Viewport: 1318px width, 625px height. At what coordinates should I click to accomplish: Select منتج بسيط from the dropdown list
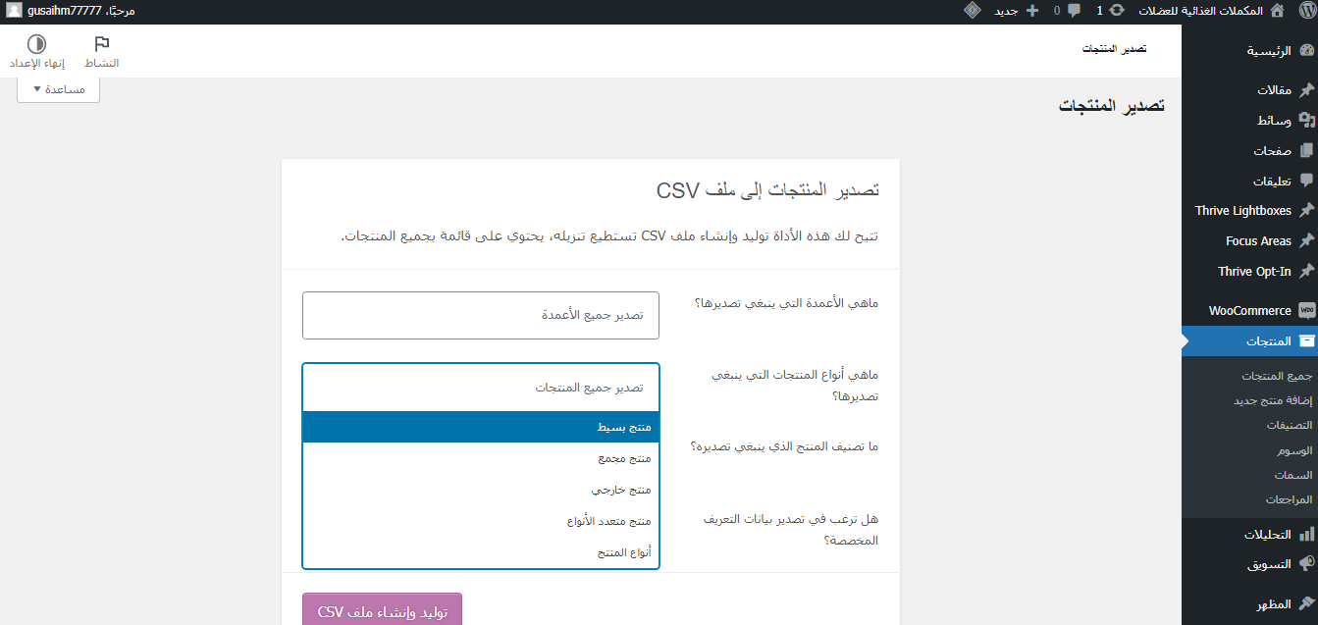pyautogui.click(x=481, y=428)
